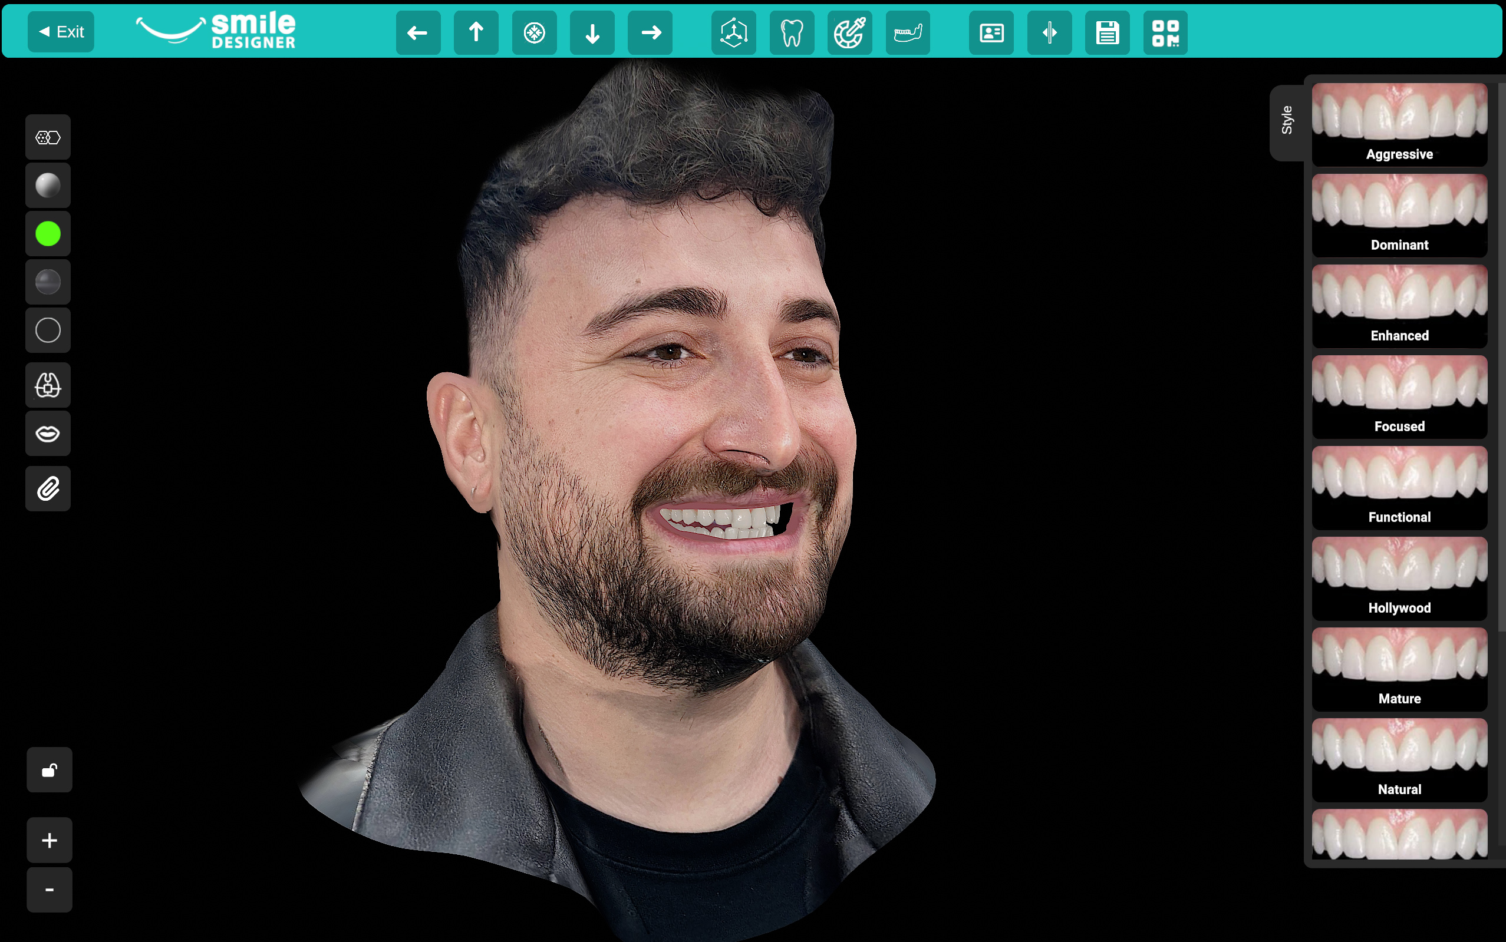Open the jaw teeth tool

point(908,32)
